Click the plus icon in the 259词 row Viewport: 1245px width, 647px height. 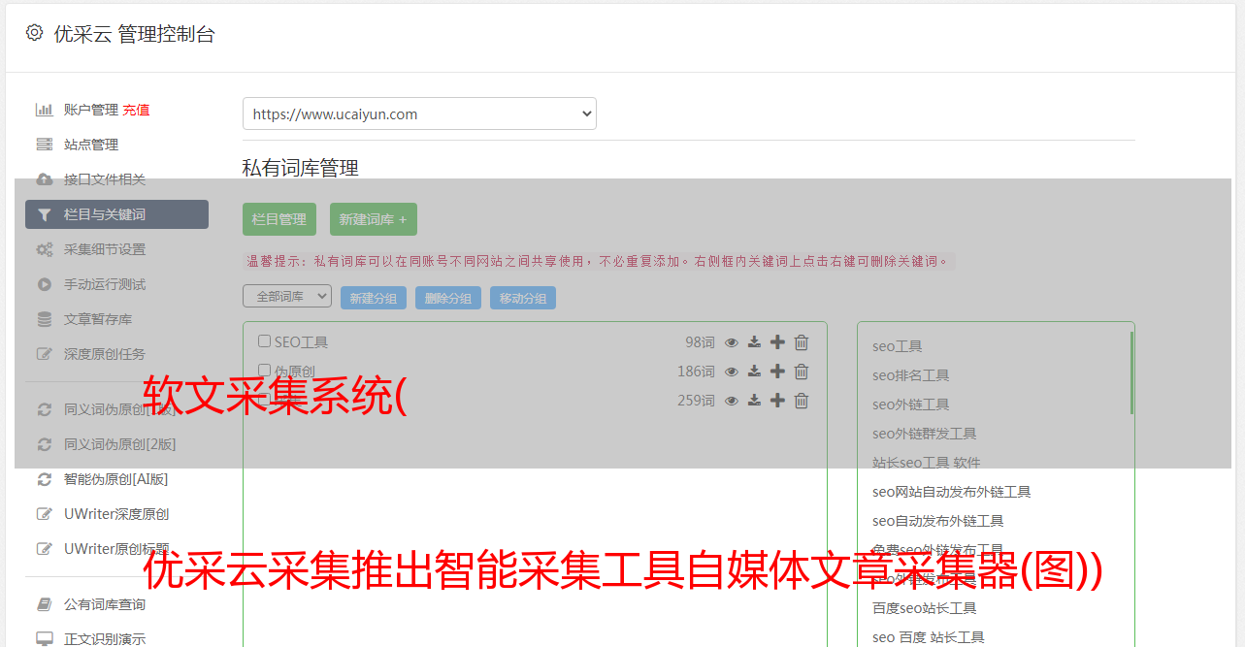click(x=777, y=401)
